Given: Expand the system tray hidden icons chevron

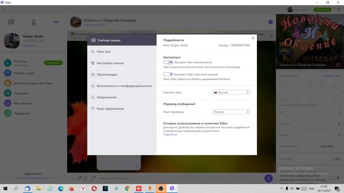Looking at the screenshot, I should point(282,188).
